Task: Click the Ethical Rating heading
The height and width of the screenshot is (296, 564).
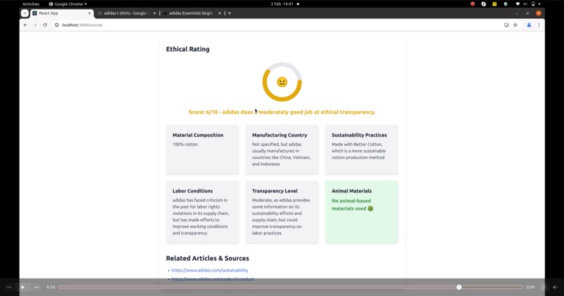Action: [188, 49]
